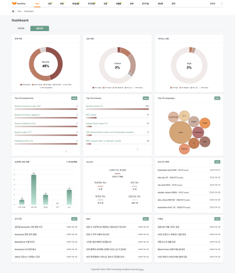Viewport: 235px width, 273px height.
Task: Toggle the Blocker legend item in first donut chart
Action: tap(25, 85)
